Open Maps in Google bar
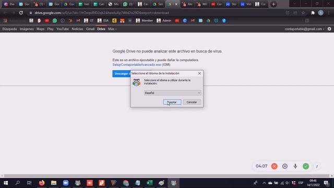Viewport: 334px width, 188px height. (x=40, y=29)
